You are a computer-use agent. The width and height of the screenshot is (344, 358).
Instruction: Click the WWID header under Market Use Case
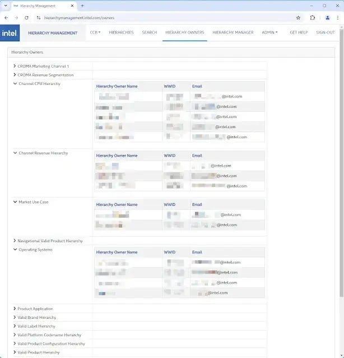170,205
